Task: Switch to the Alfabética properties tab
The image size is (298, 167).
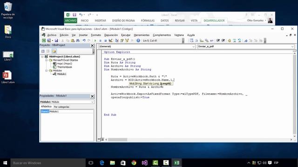Action: [46, 107]
